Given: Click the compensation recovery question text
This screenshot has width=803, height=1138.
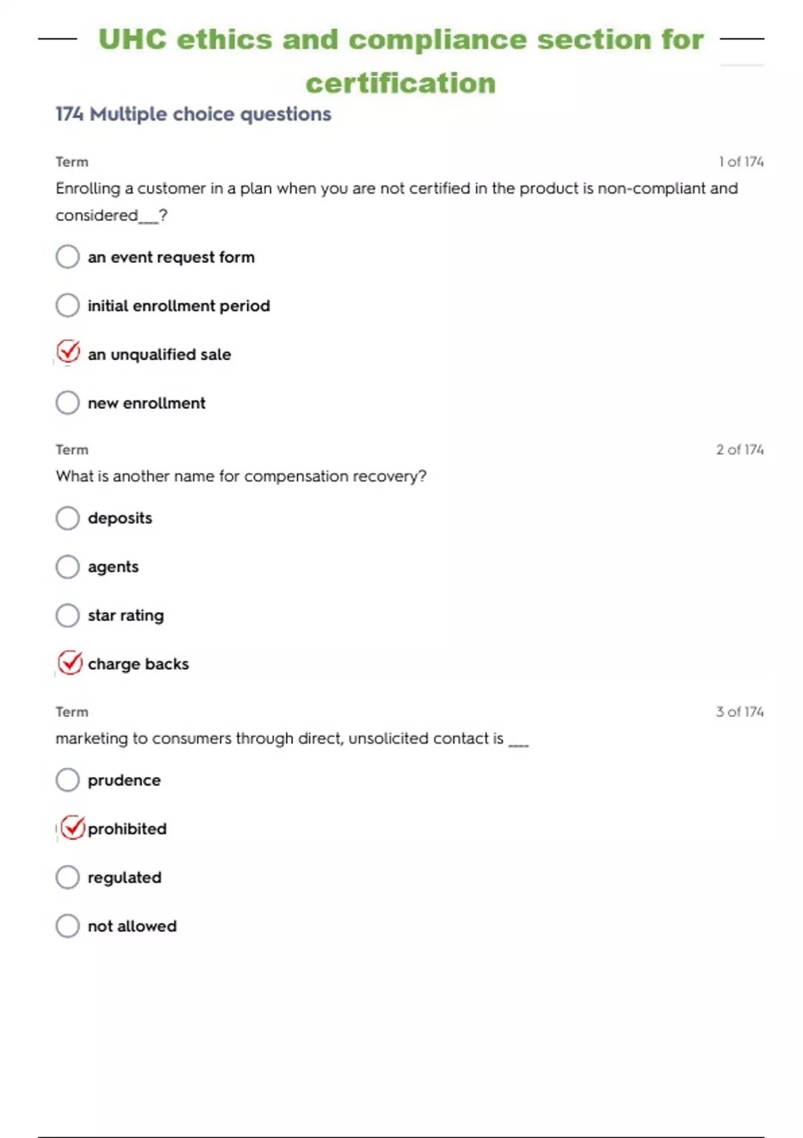Looking at the screenshot, I should click(241, 477).
